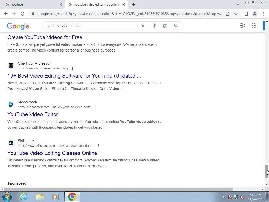269x202 pixels.
Task: Click the muted volume tray icon
Action: pos(242,197)
